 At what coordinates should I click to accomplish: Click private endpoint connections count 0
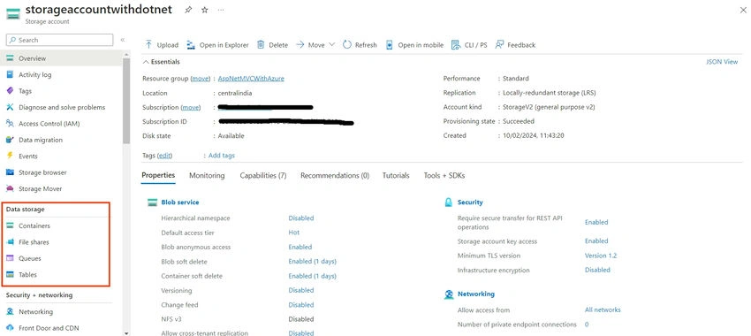point(587,325)
